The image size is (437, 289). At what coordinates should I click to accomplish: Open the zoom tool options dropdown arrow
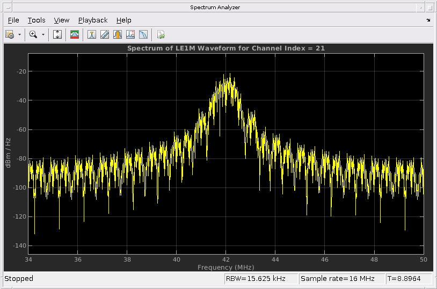(x=43, y=34)
